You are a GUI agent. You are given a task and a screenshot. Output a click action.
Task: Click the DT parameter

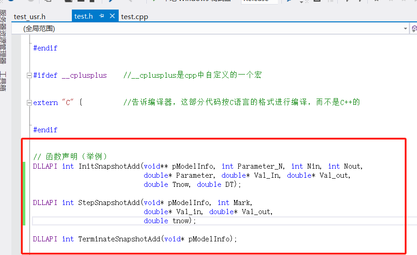click(229, 185)
